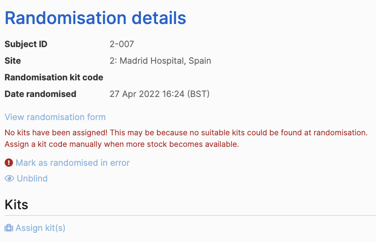The height and width of the screenshot is (242, 376).
Task: Click the eye icon beside Unblind
Action: click(9, 178)
